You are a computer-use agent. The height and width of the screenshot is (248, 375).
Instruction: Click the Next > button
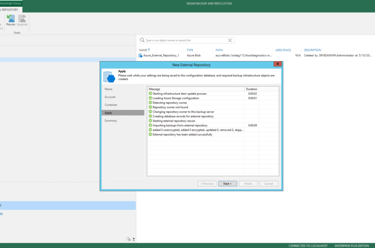coord(227,184)
